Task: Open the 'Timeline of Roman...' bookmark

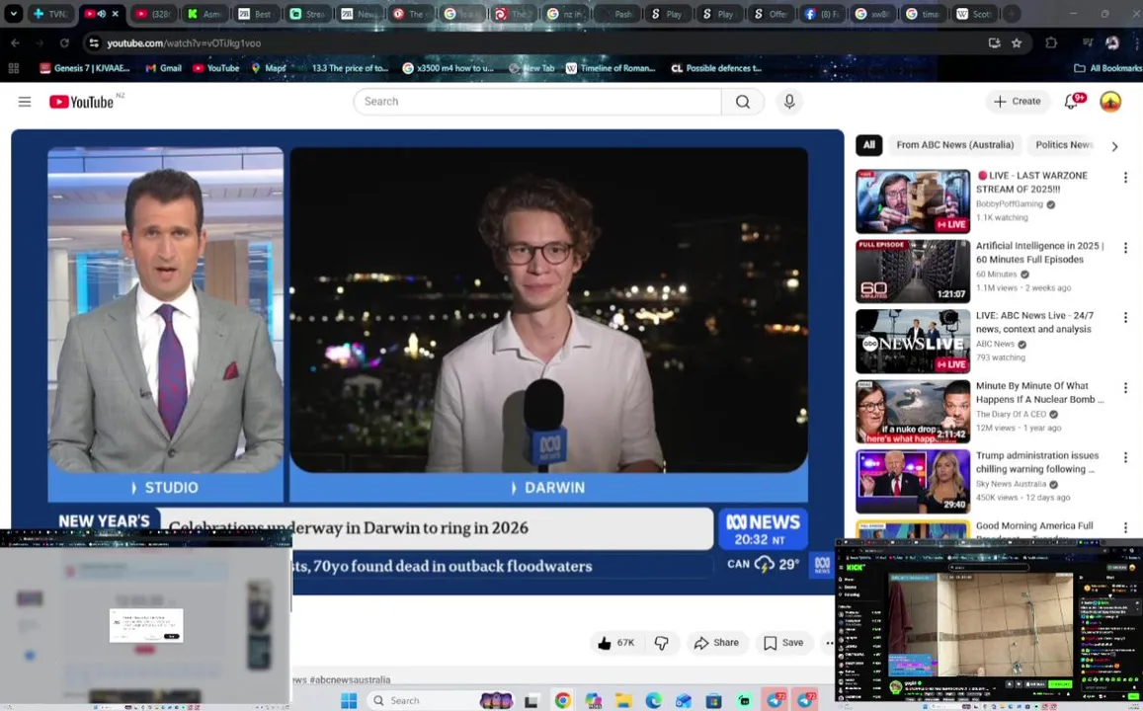Action: click(x=611, y=68)
